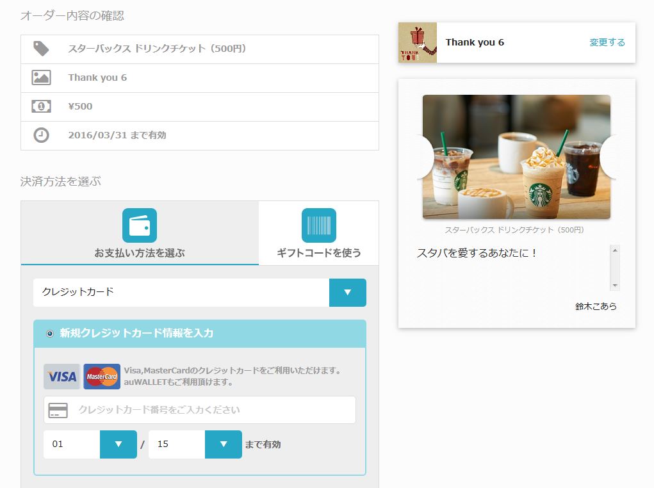
Task: Click the VISA card logo
Action: tap(61, 377)
